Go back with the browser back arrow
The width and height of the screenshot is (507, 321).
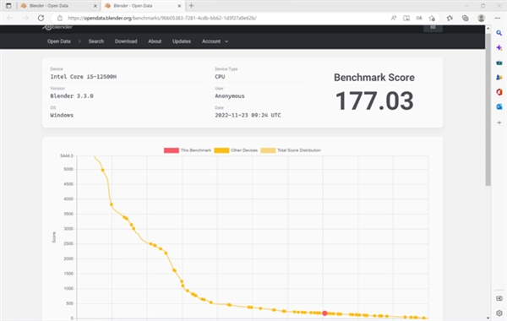tap(9, 18)
